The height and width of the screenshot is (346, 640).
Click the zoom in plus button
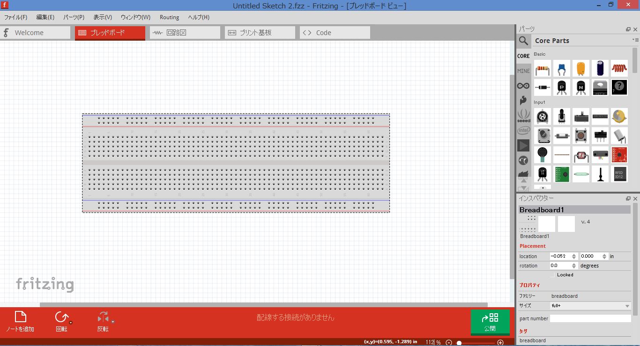click(500, 342)
